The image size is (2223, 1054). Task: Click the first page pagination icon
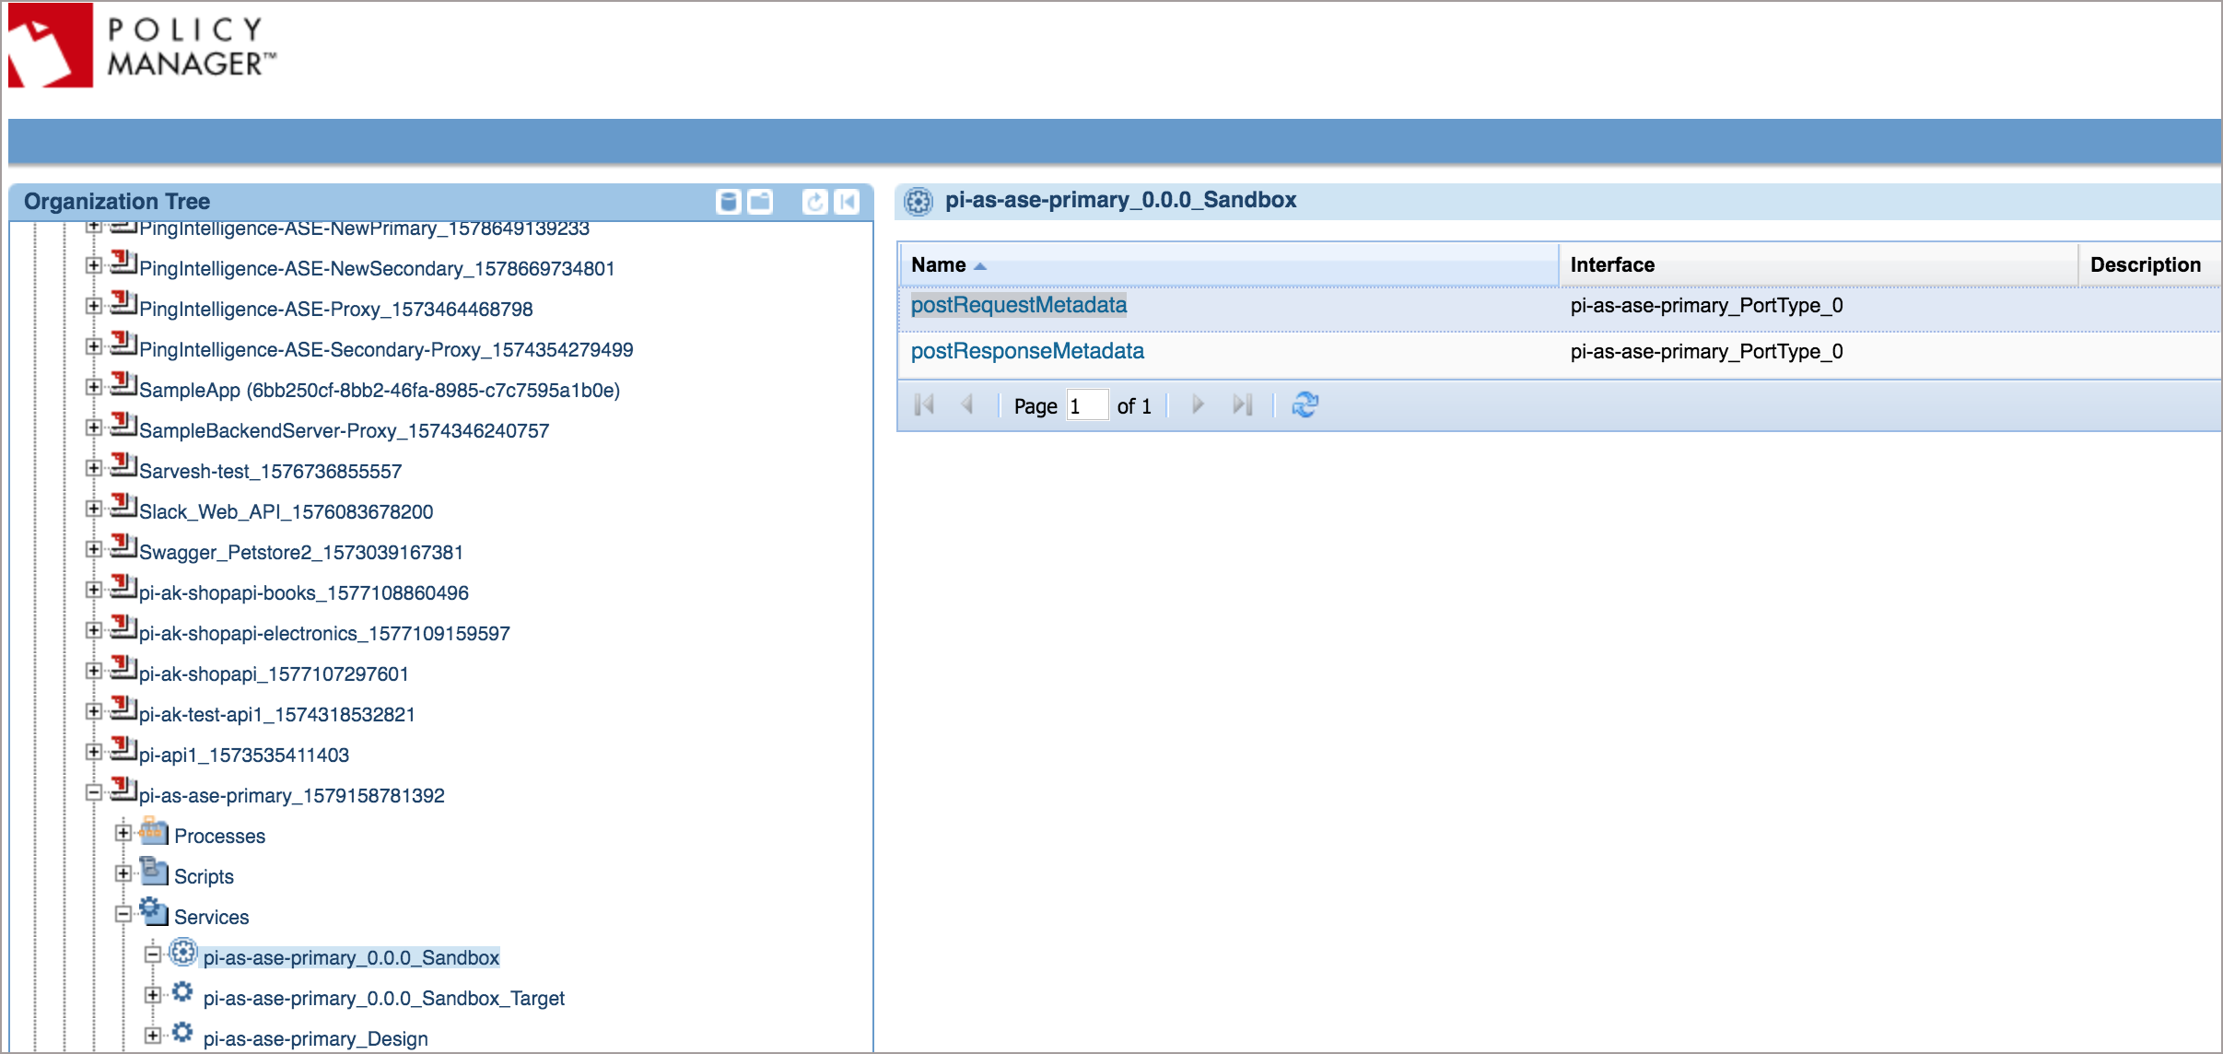(924, 404)
